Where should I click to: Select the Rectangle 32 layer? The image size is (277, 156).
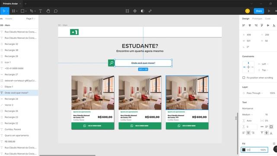19,44
